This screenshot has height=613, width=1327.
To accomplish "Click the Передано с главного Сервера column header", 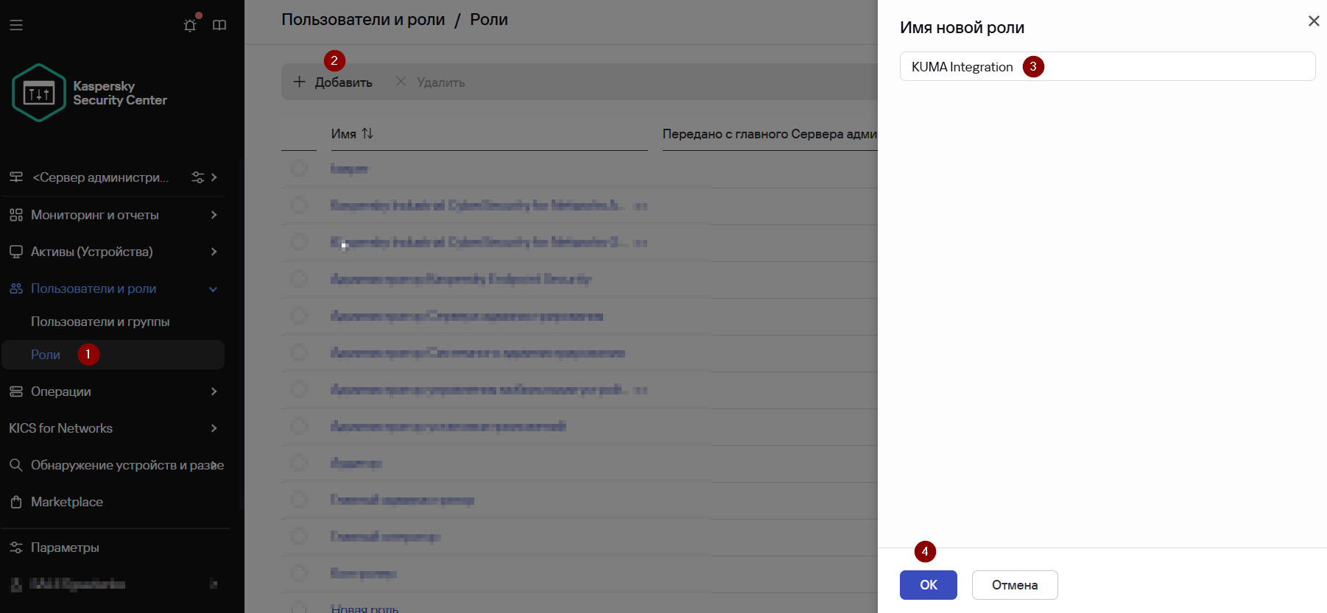I will click(x=770, y=134).
